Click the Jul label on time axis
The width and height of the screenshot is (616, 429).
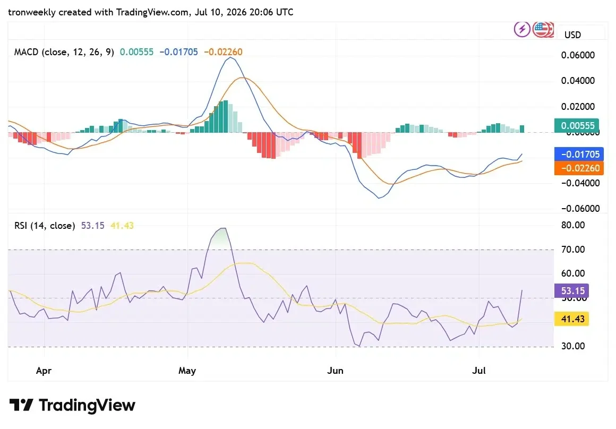[x=479, y=371]
